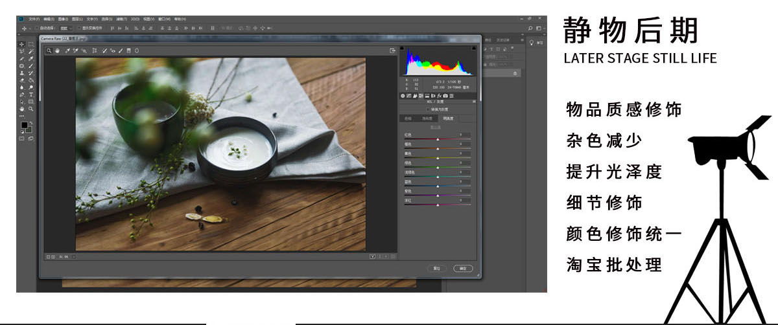Select the Move tool in Photoshop toolbox
The image size is (778, 325).
tap(22, 44)
